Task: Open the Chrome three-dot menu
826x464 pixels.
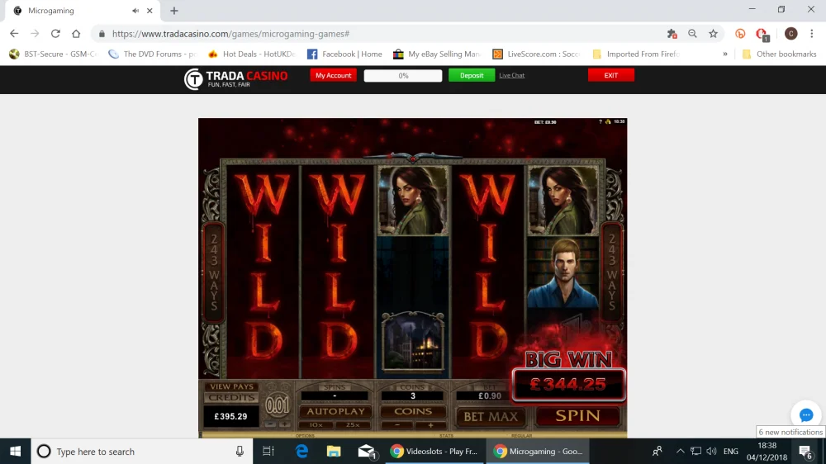Action: point(812,34)
